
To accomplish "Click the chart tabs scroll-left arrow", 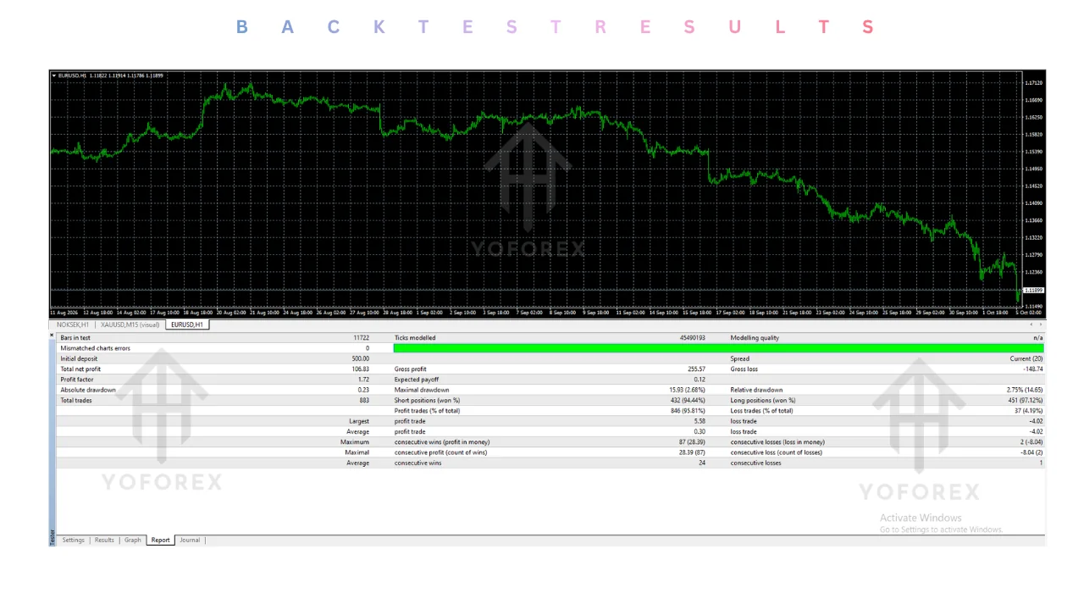I will tap(1031, 324).
